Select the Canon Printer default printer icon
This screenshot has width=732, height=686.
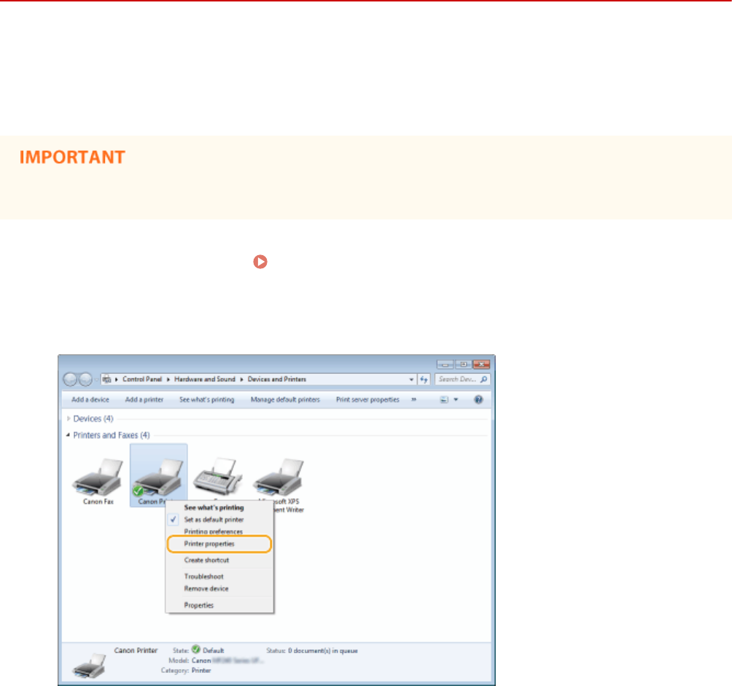(x=159, y=477)
